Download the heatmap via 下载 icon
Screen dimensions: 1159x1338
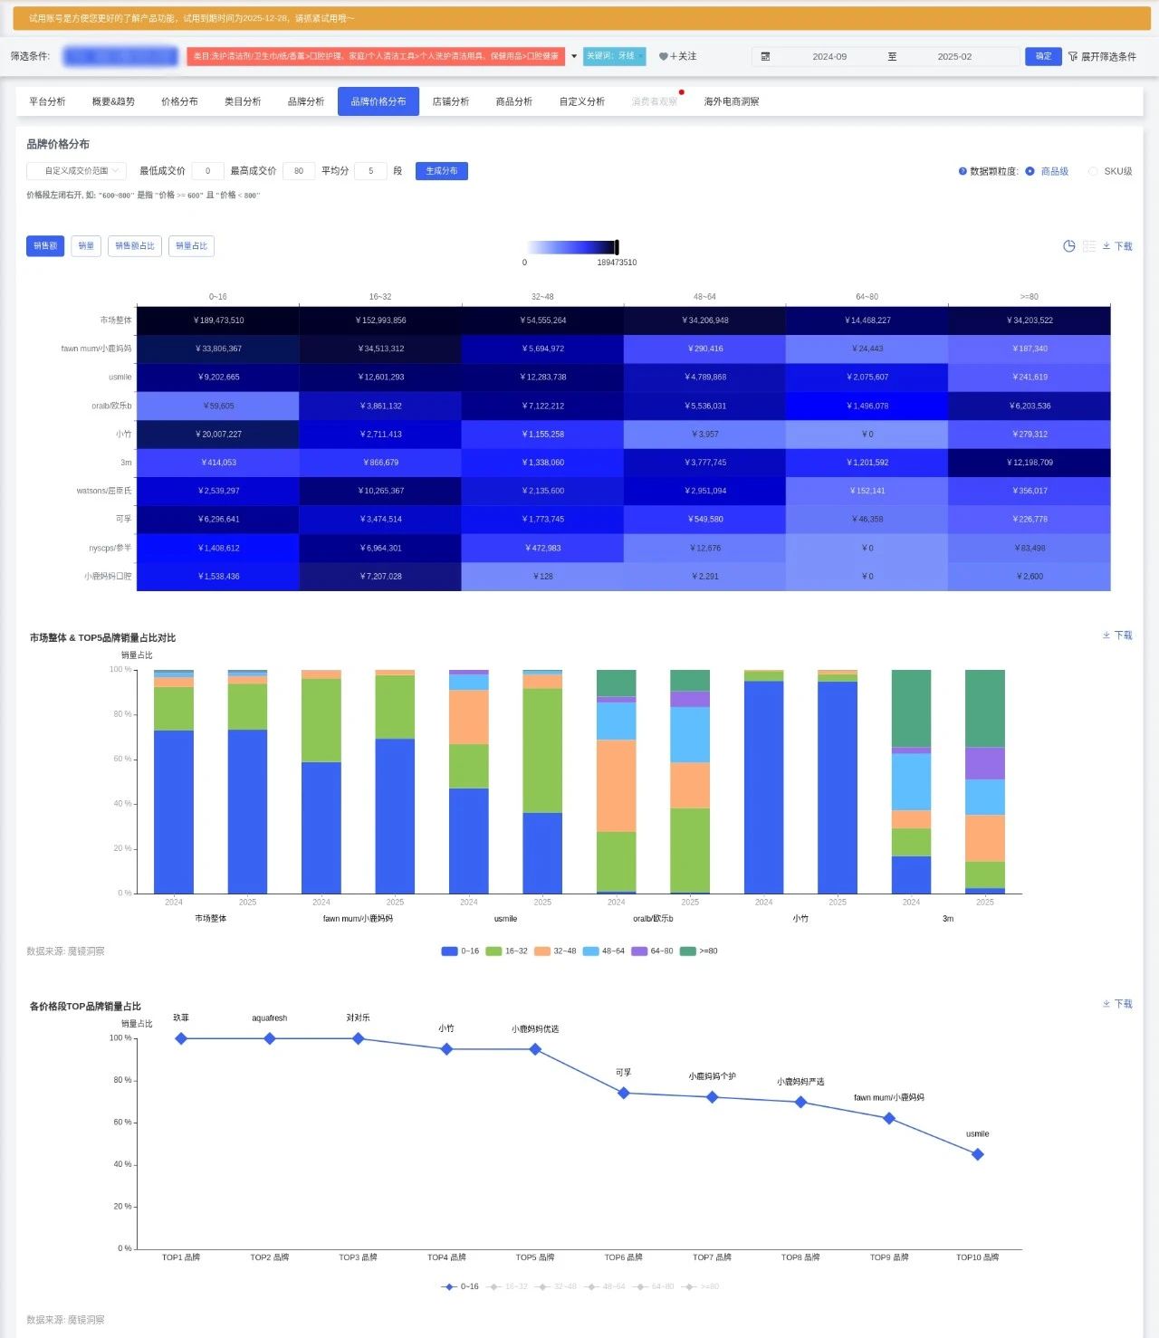coord(1117,246)
